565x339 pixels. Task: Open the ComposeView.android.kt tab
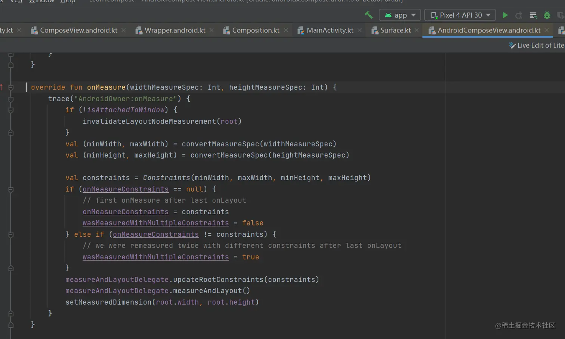click(78, 30)
